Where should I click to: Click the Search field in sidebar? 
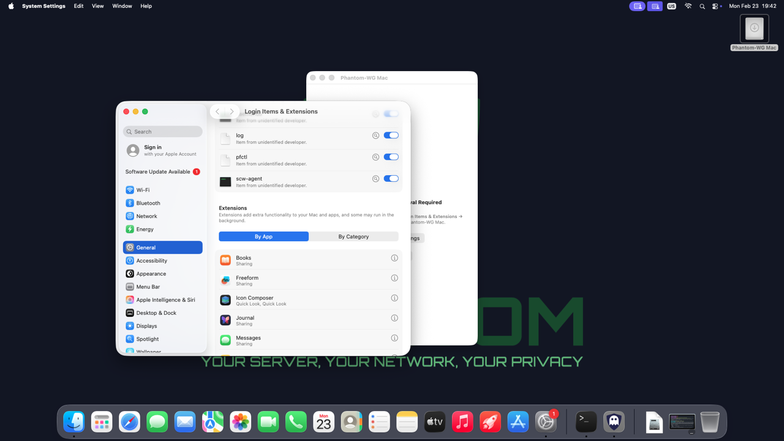click(163, 132)
